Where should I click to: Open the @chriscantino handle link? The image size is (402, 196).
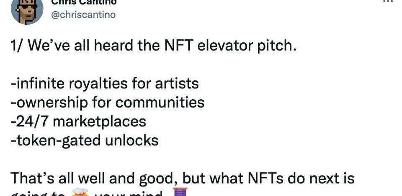coord(83,15)
